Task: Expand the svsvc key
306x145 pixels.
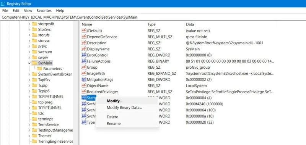Action: pos(29,46)
